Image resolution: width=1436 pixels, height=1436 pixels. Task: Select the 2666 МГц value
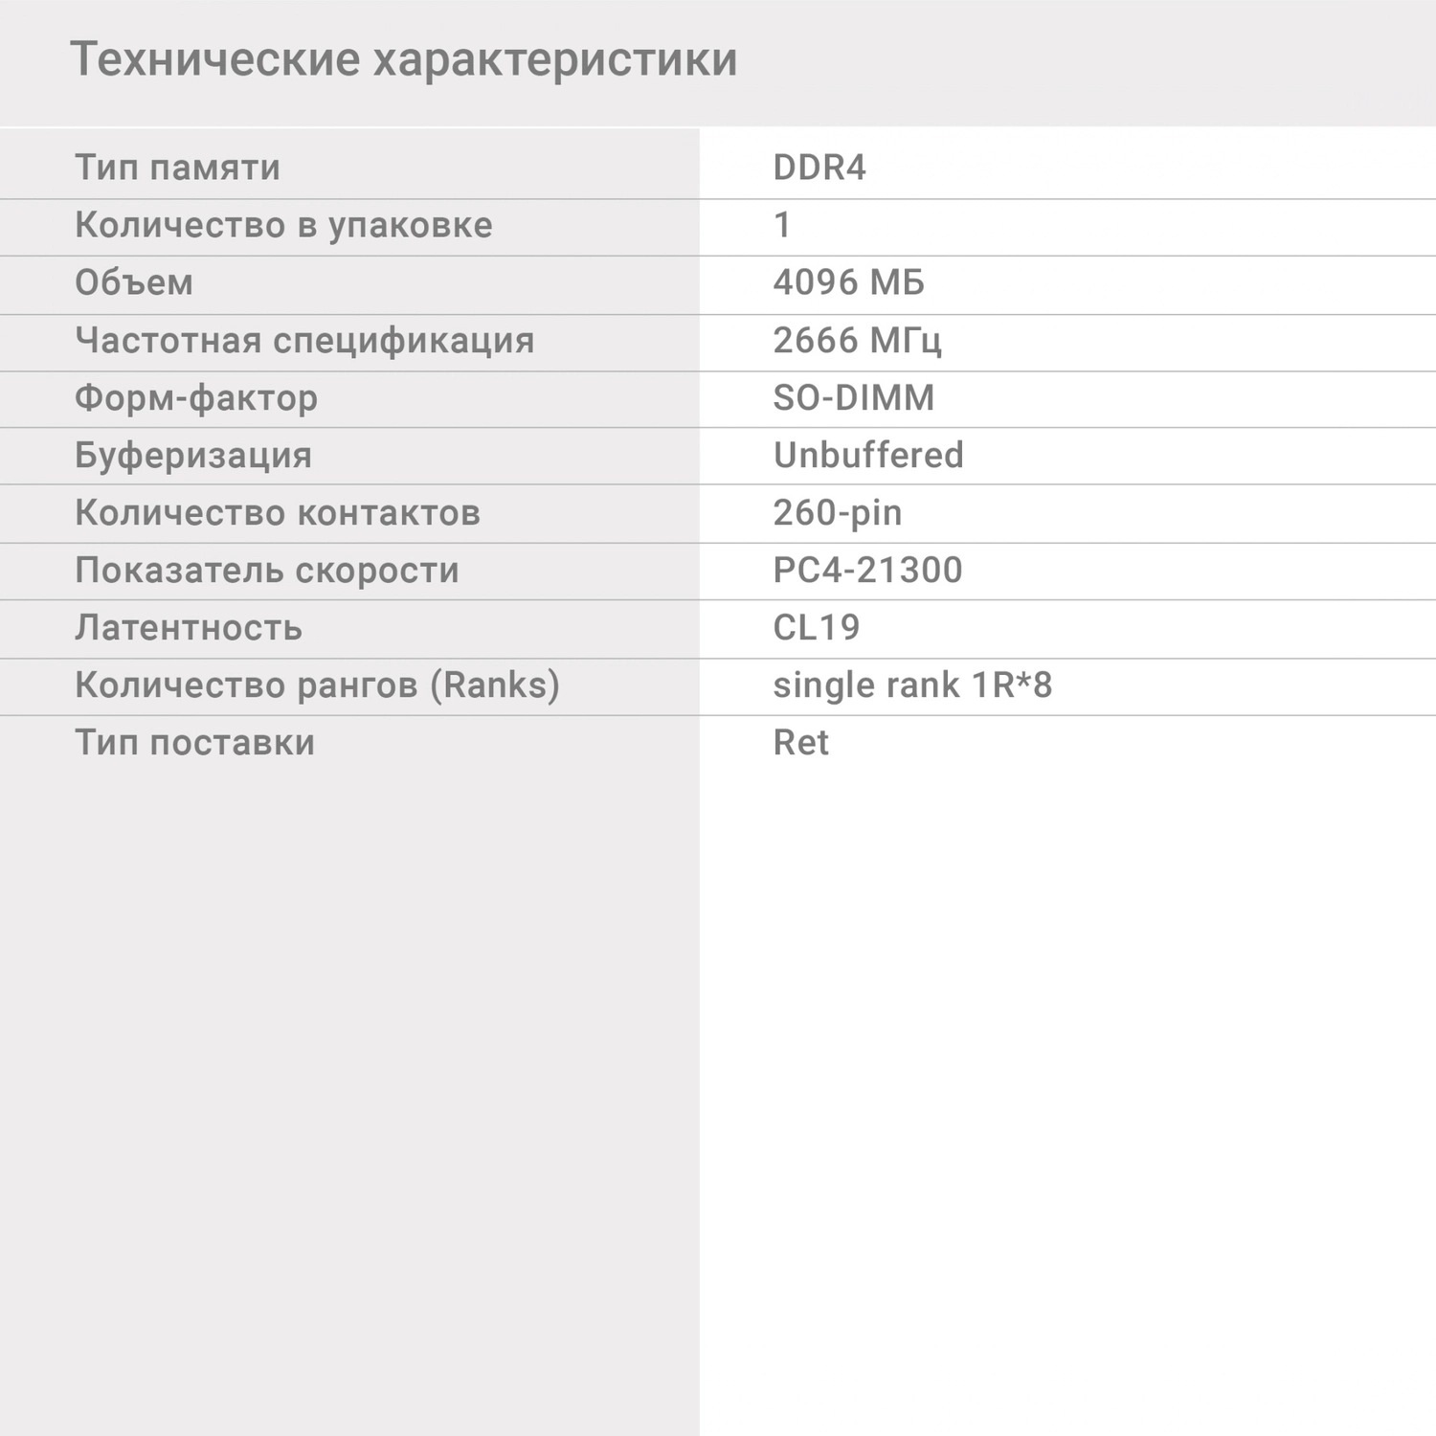(857, 340)
